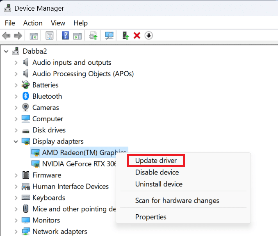Open the View menu
This screenshot has height=236, width=278.
(58, 23)
